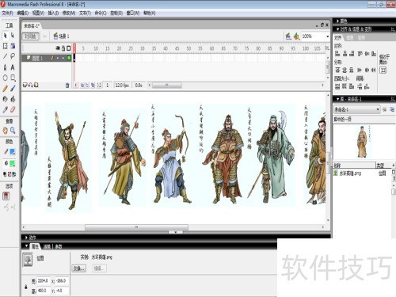Toggle show/hide all layers eye icon
Image resolution: width=396 pixels, height=297 pixels.
coord(58,48)
